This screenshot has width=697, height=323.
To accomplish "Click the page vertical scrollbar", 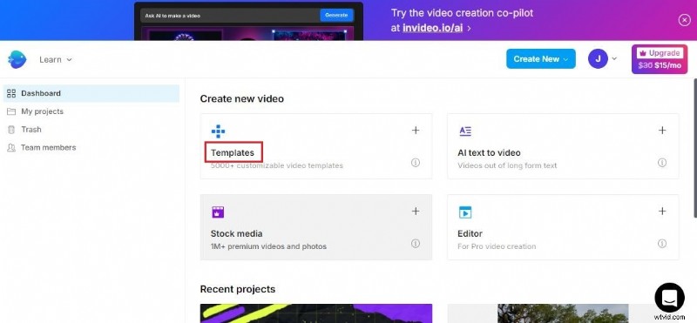I will (694, 149).
